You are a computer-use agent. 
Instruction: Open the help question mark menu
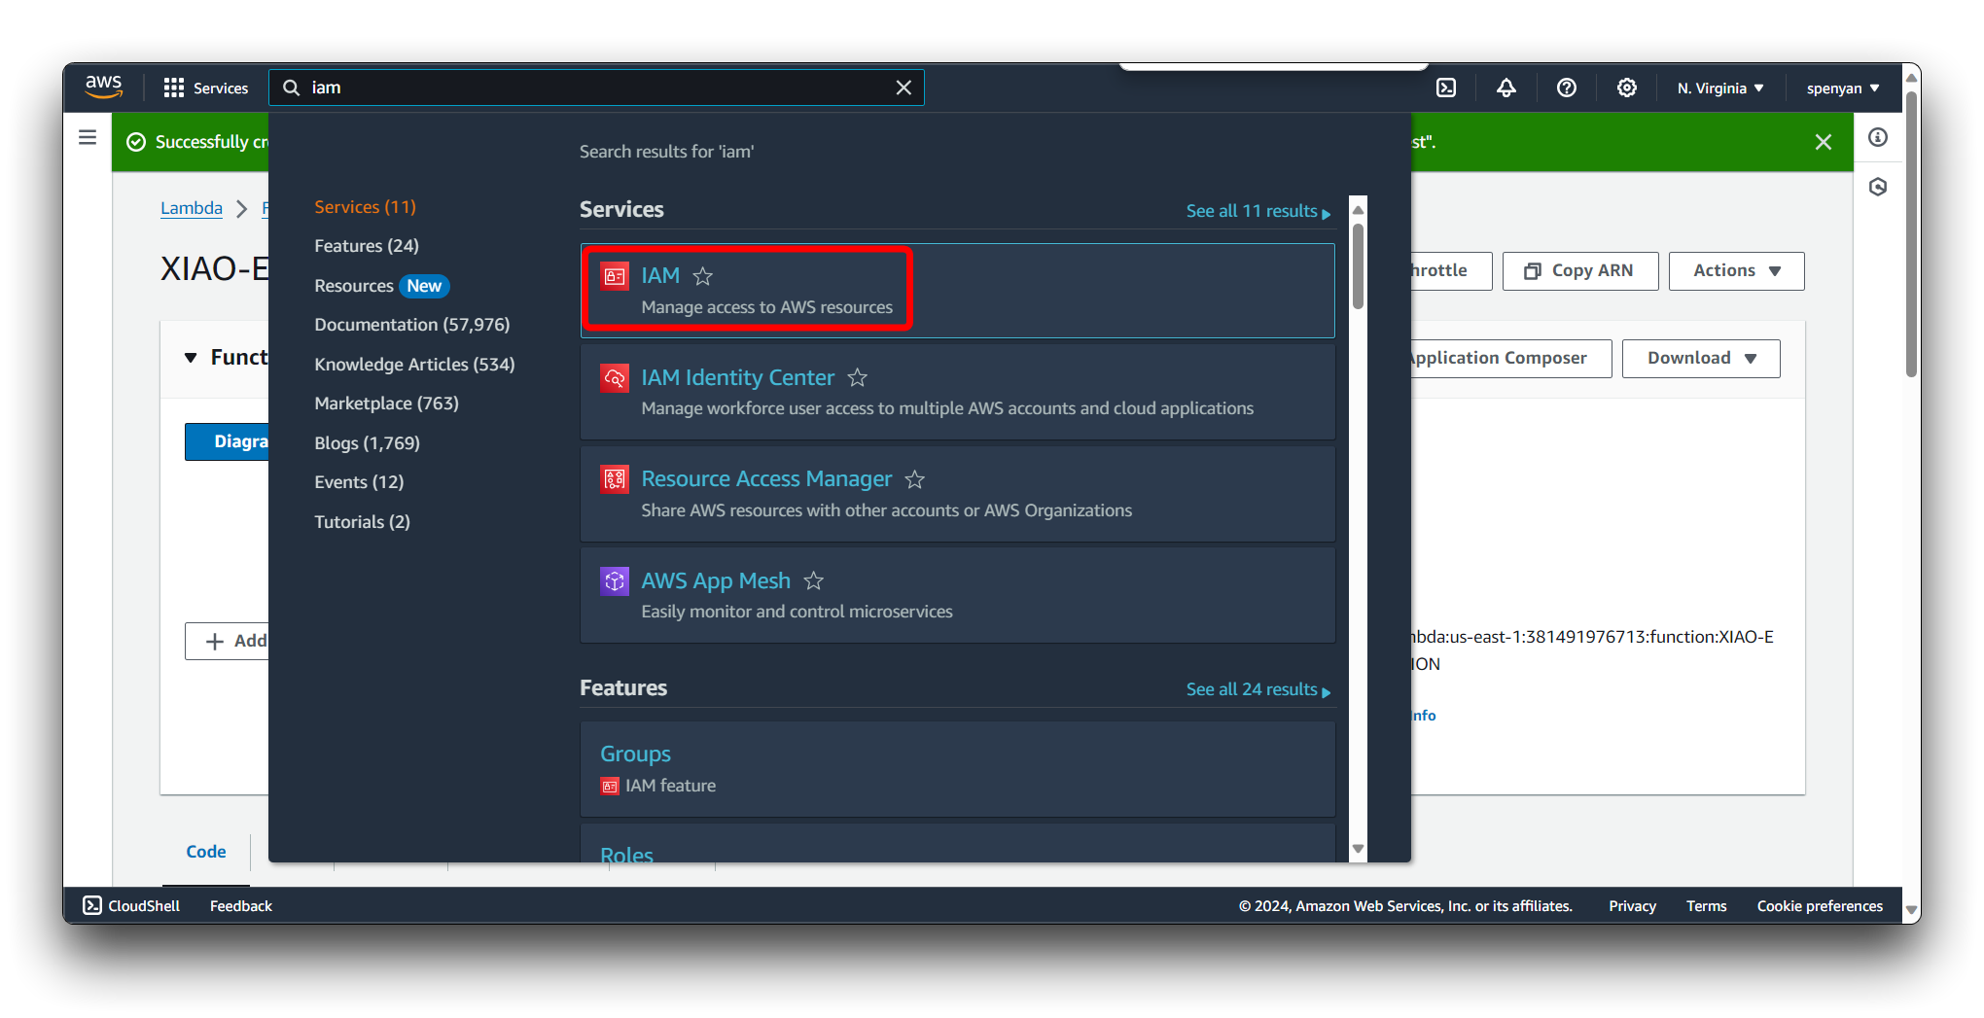pyautogui.click(x=1567, y=88)
